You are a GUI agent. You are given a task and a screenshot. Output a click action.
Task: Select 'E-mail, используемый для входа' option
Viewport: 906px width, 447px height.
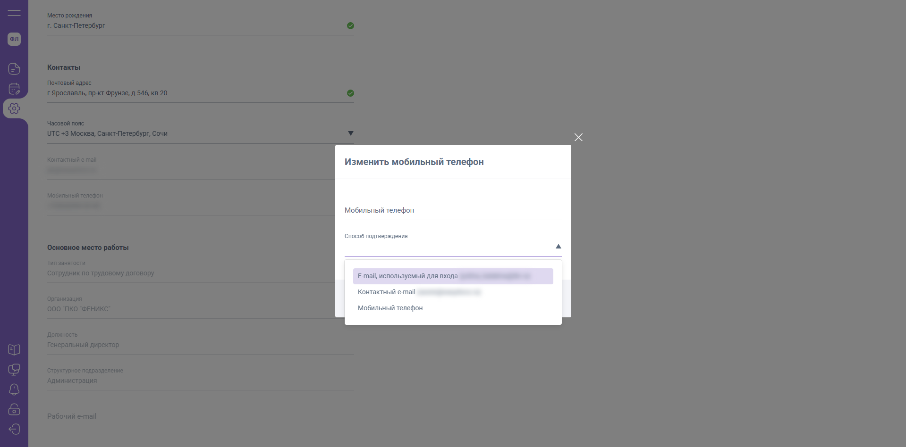453,276
